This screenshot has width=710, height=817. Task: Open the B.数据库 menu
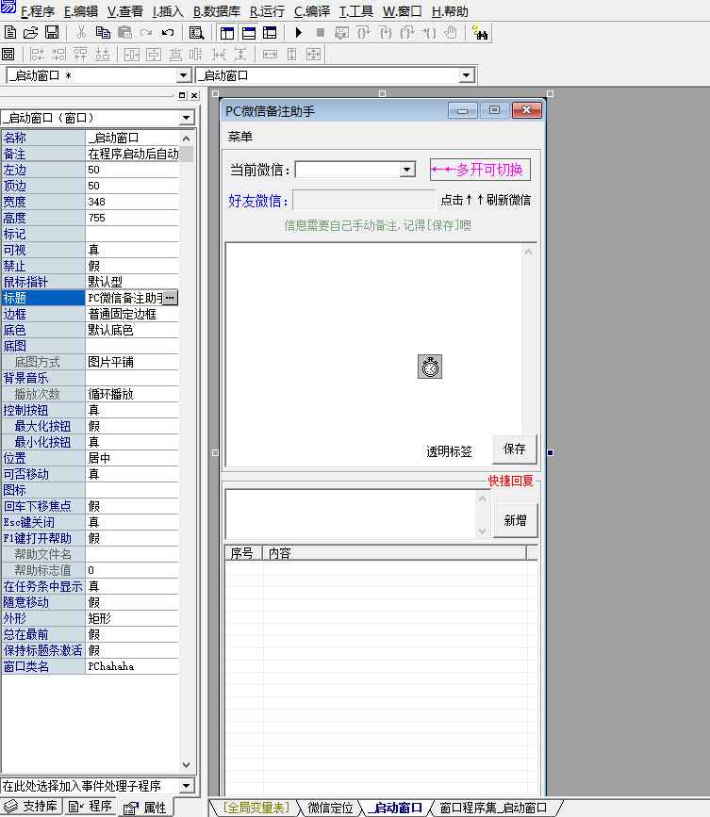(216, 11)
